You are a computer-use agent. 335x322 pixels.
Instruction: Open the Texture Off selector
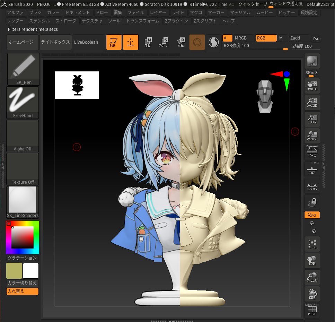coord(23,169)
